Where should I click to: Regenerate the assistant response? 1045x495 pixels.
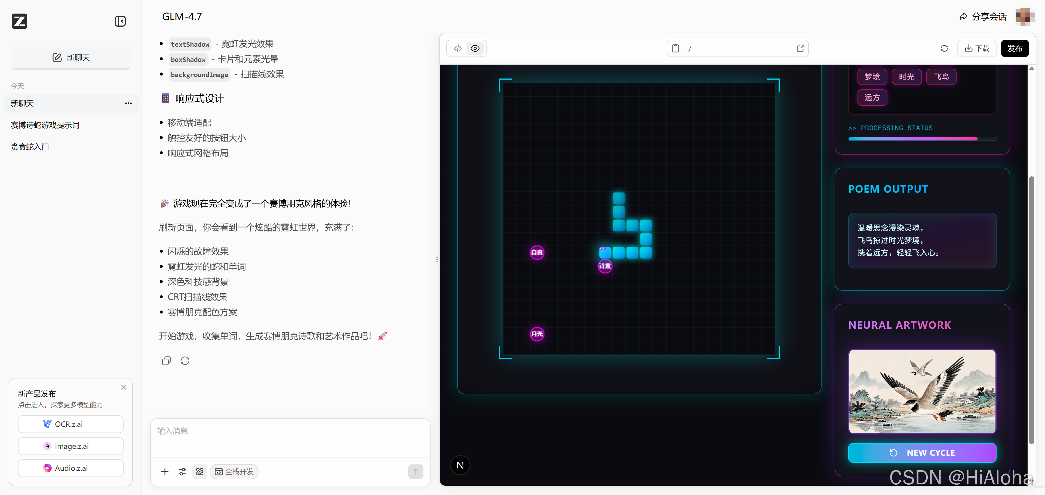click(185, 361)
